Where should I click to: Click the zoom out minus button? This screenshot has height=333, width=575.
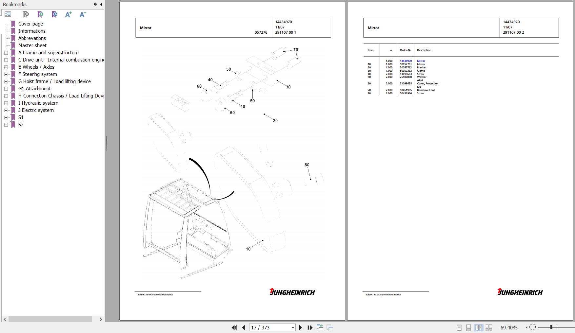point(532,327)
